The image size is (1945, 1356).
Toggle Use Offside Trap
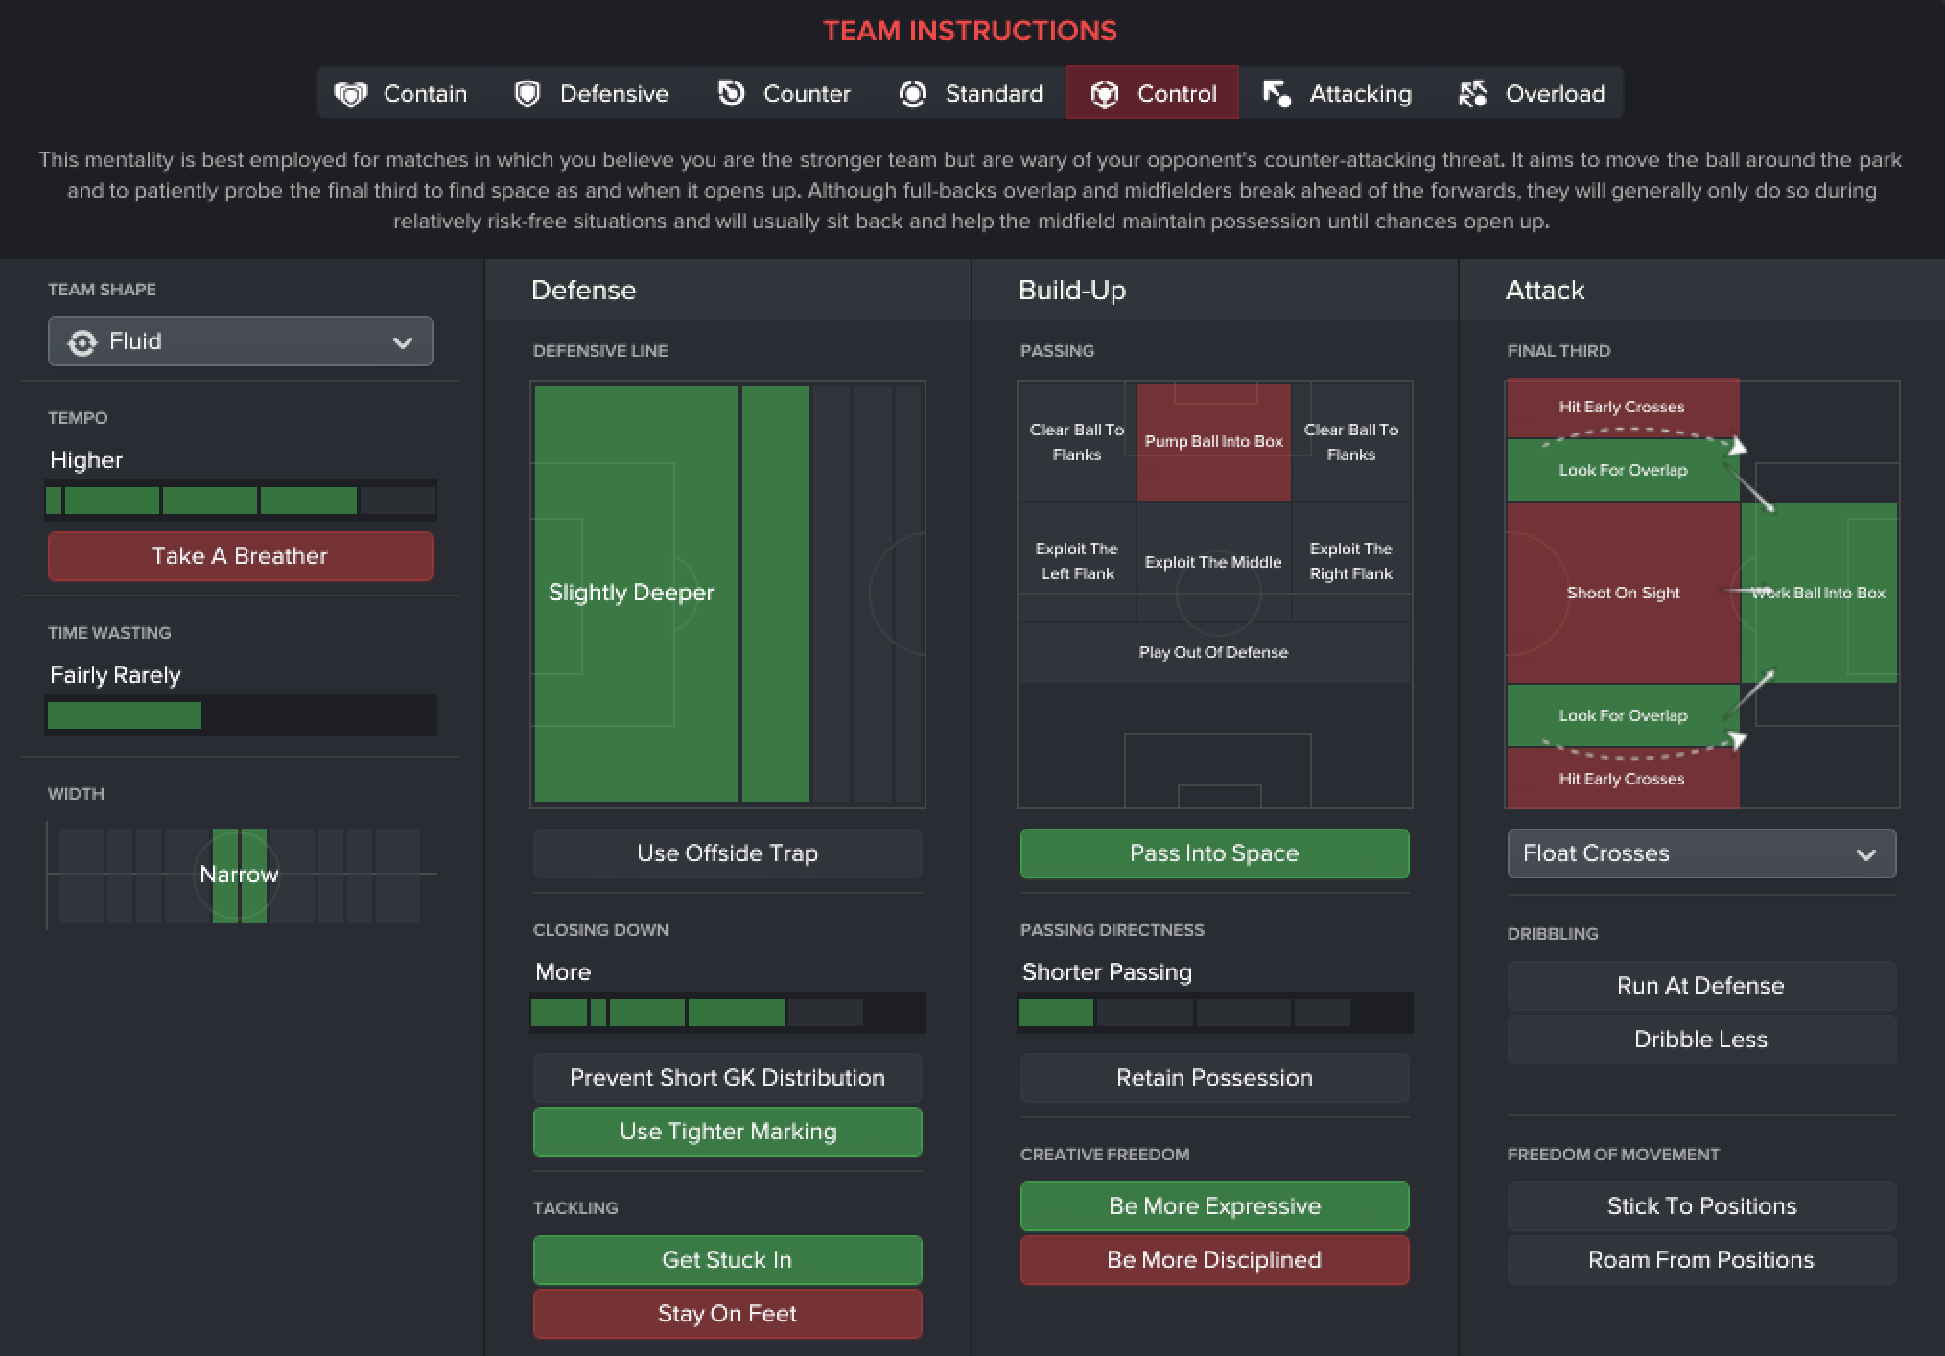tap(728, 853)
